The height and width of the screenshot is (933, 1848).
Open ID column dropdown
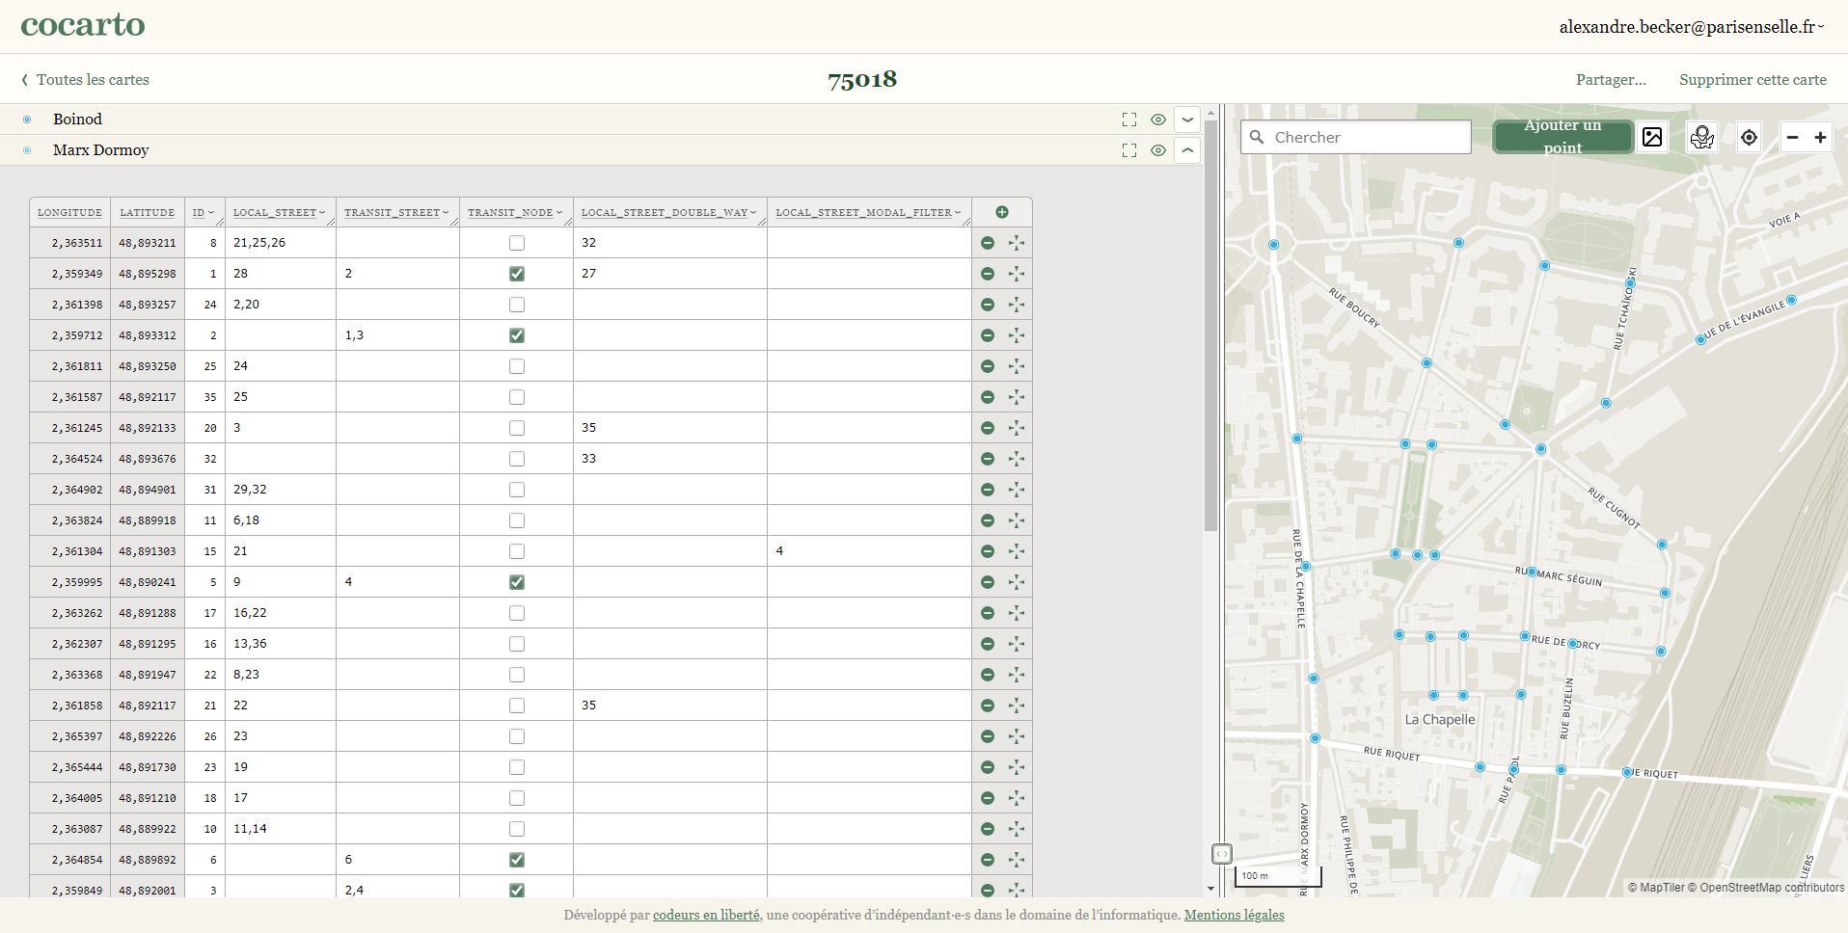pos(211,213)
